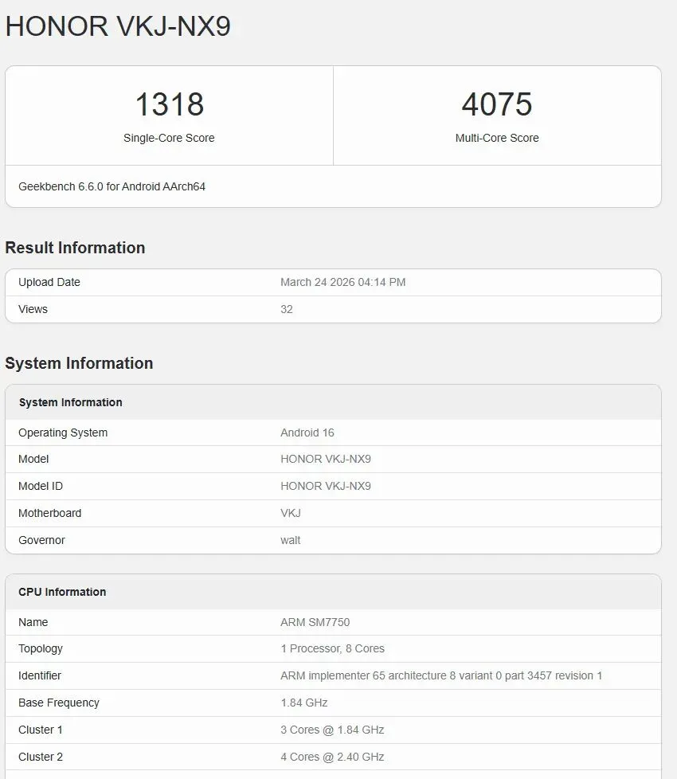Click Geekbench 6.6.0 for Android AArch64 text

pyautogui.click(x=112, y=186)
